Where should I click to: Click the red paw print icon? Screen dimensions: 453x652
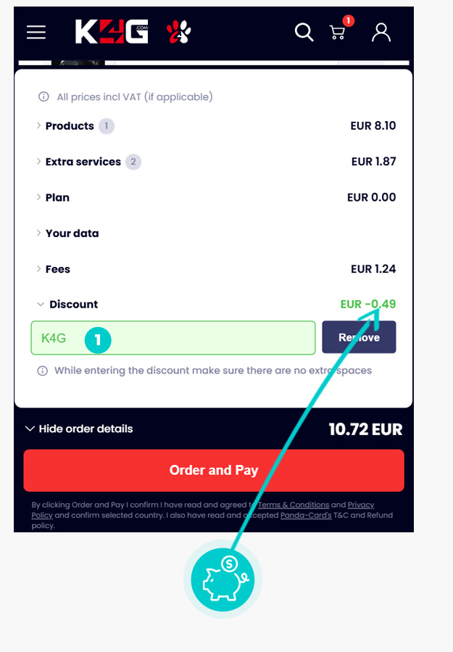pyautogui.click(x=179, y=32)
